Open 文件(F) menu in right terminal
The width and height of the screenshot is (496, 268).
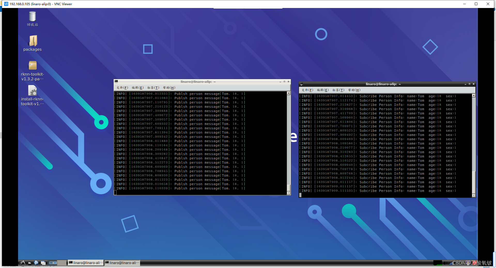pos(307,90)
